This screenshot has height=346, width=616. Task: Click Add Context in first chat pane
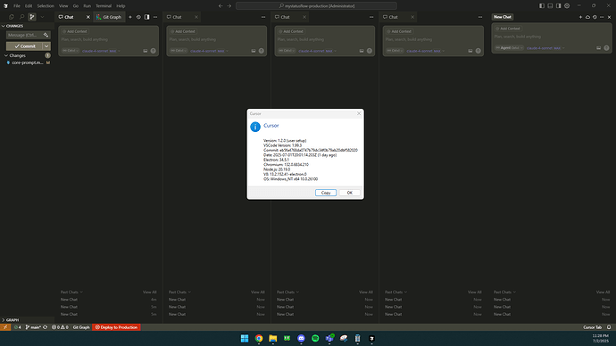click(x=75, y=31)
